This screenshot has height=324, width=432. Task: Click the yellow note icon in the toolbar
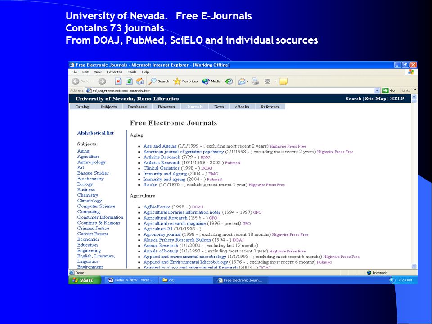click(283, 81)
